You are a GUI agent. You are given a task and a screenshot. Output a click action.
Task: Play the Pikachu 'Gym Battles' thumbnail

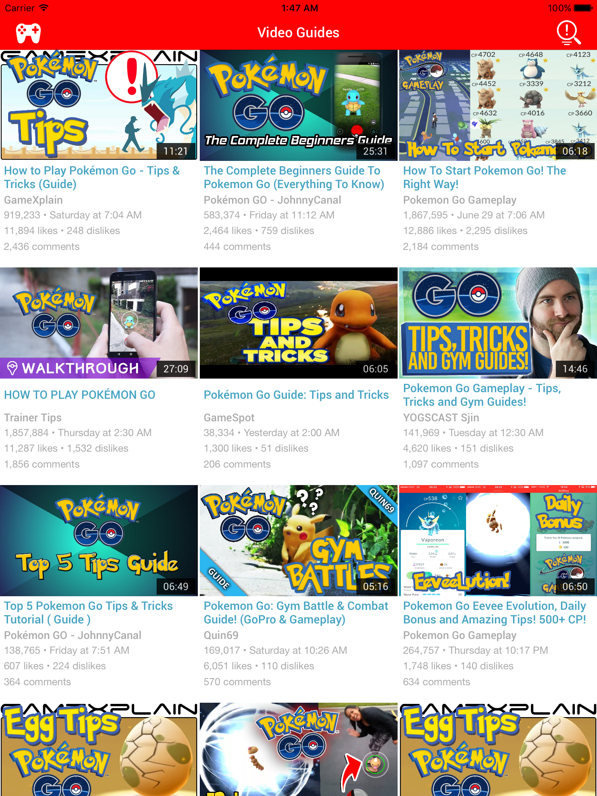coord(298,541)
